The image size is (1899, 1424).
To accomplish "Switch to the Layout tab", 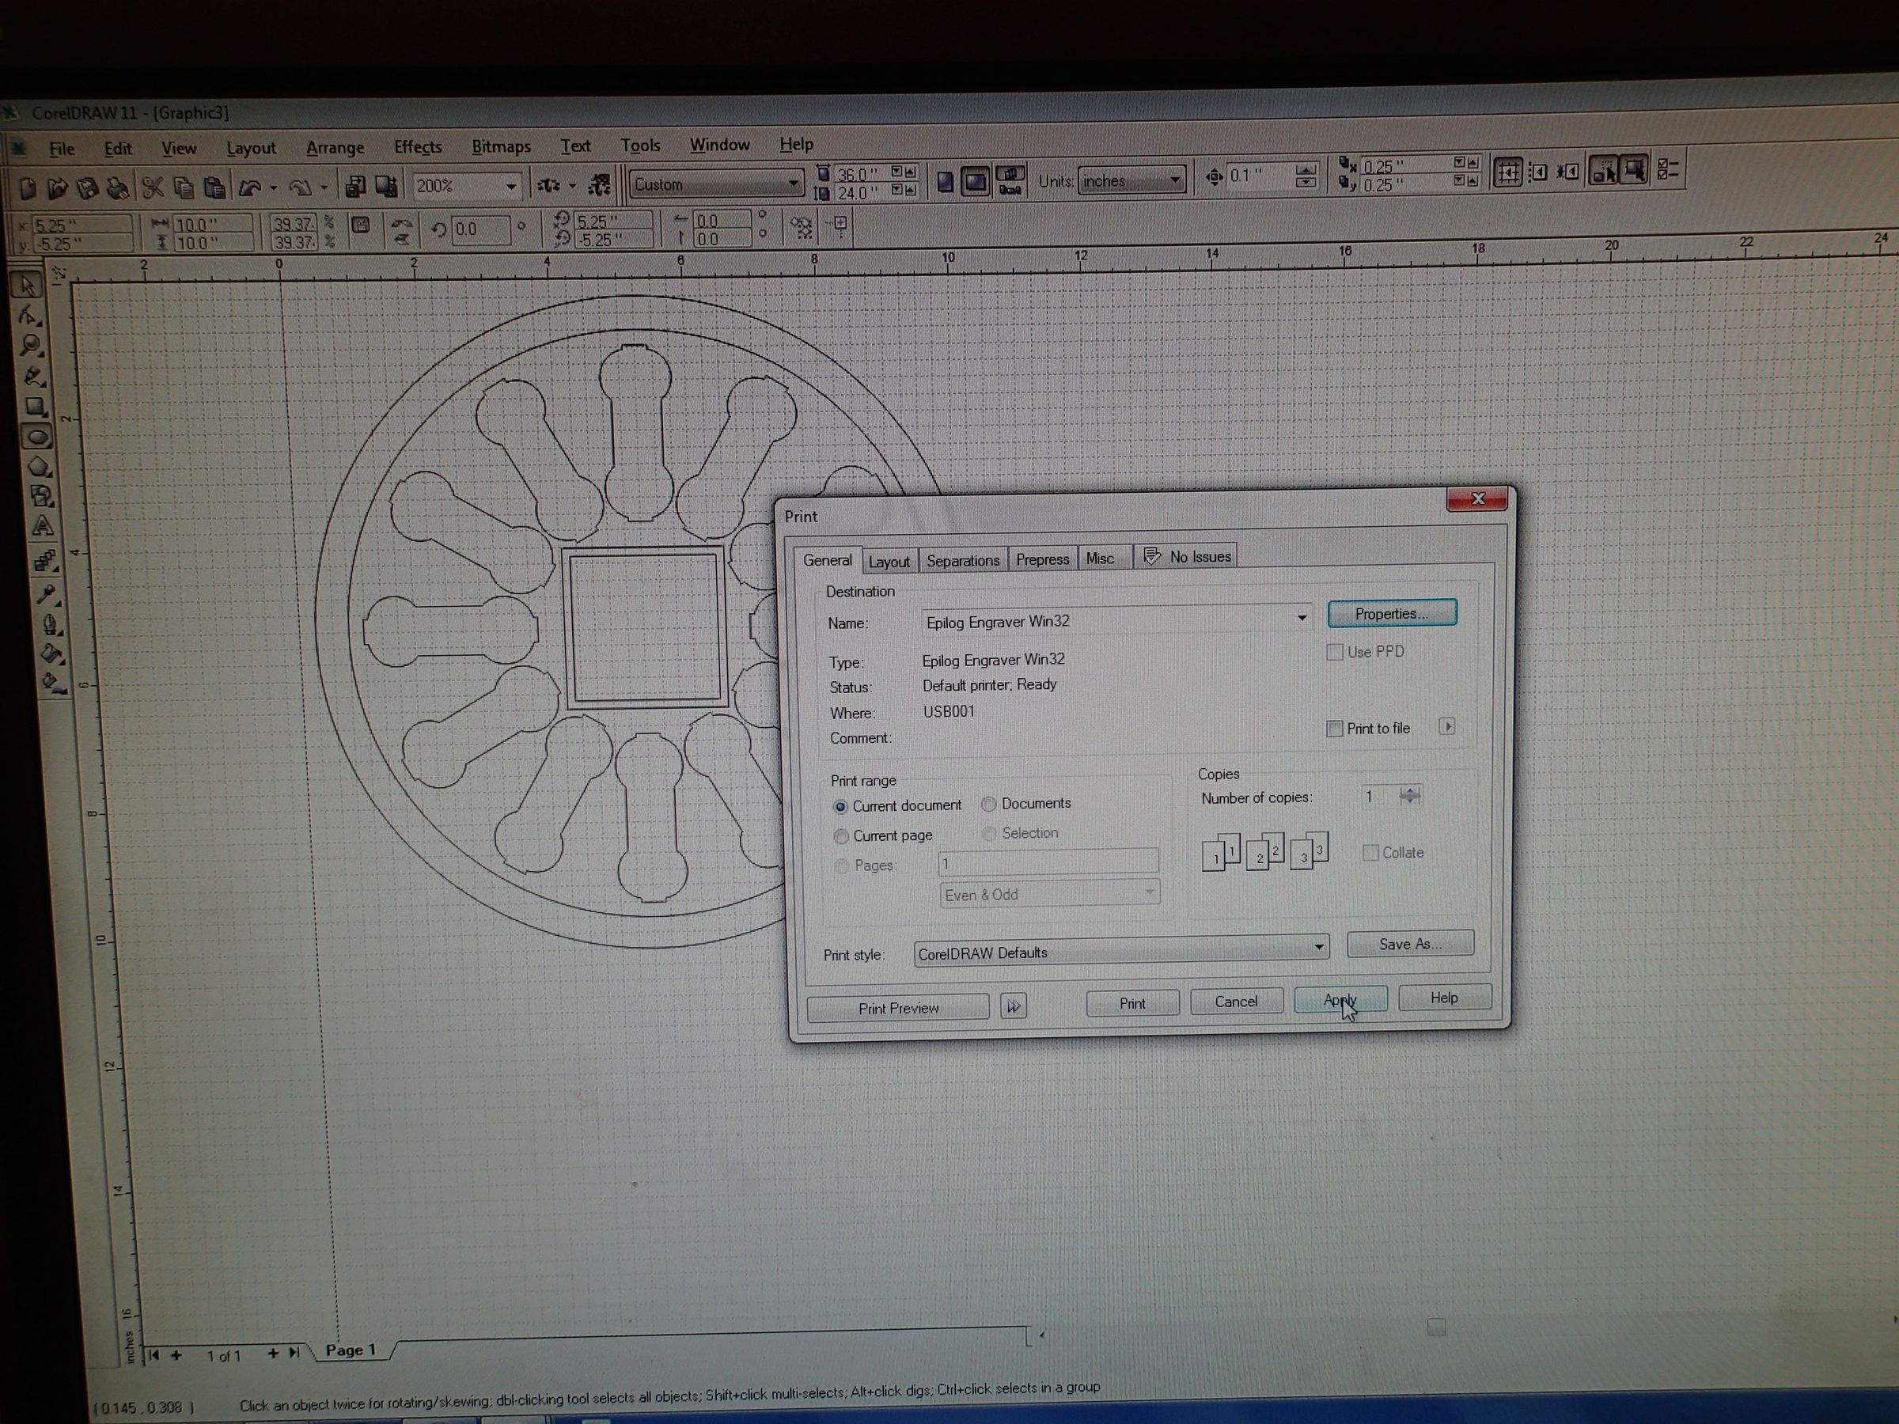I will click(x=889, y=562).
